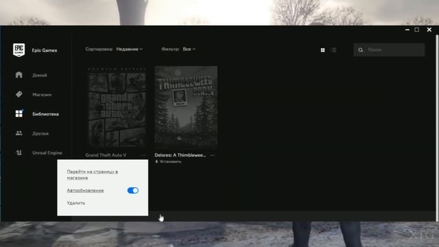Screen dimensions: 439x247
Task: Open three-dots menu for Grand Theft Auto V
Action: (x=143, y=155)
